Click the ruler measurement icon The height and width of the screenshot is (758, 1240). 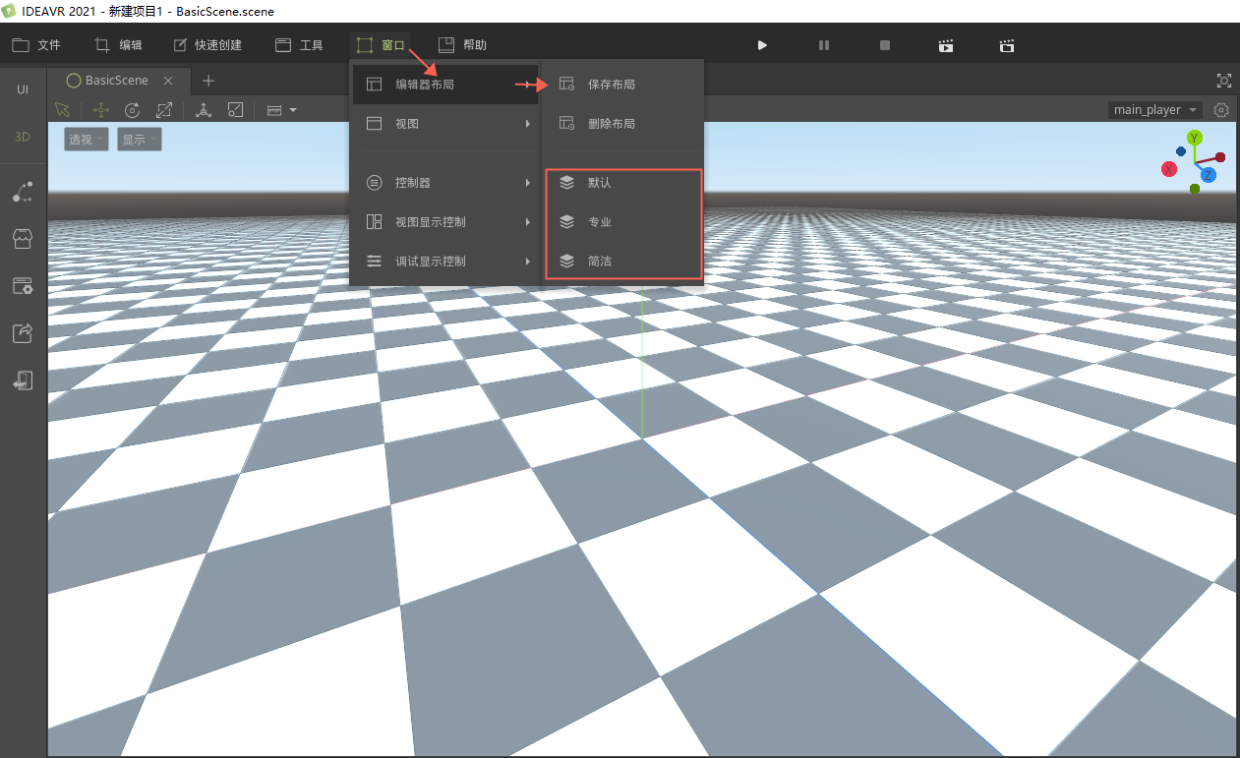pyautogui.click(x=274, y=110)
